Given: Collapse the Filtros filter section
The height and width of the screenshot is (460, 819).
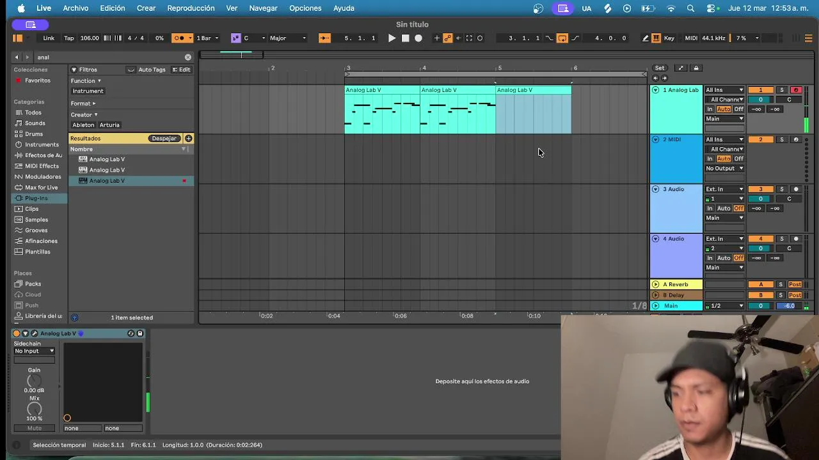Looking at the screenshot, I should [x=74, y=70].
